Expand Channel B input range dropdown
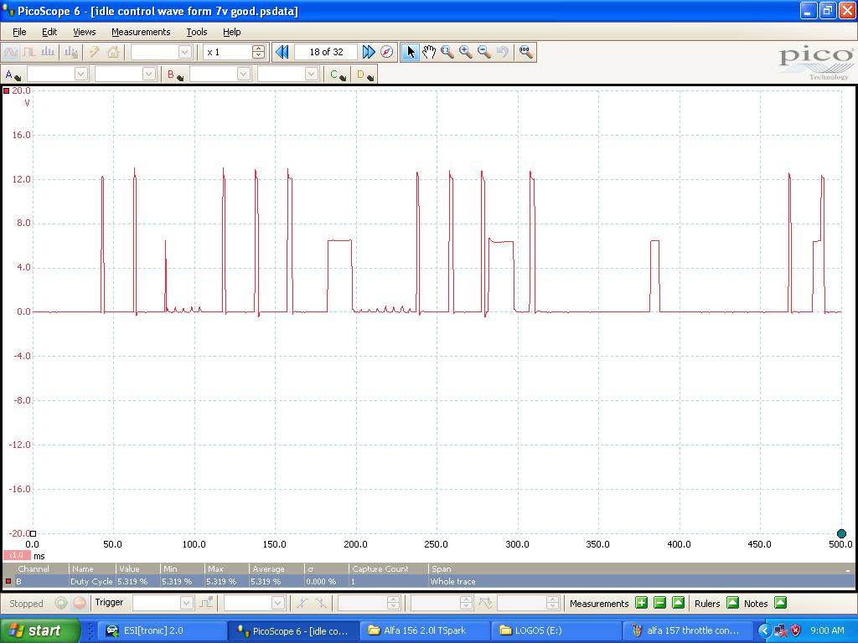858x643 pixels. pos(244,74)
